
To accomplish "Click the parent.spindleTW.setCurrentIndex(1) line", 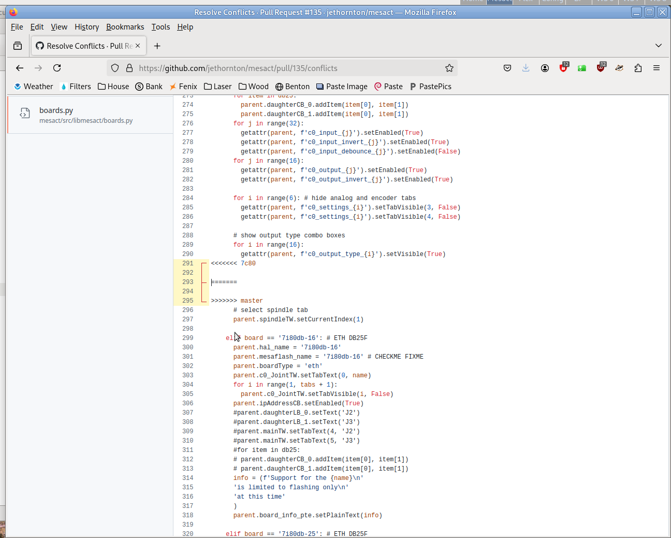I will click(298, 319).
